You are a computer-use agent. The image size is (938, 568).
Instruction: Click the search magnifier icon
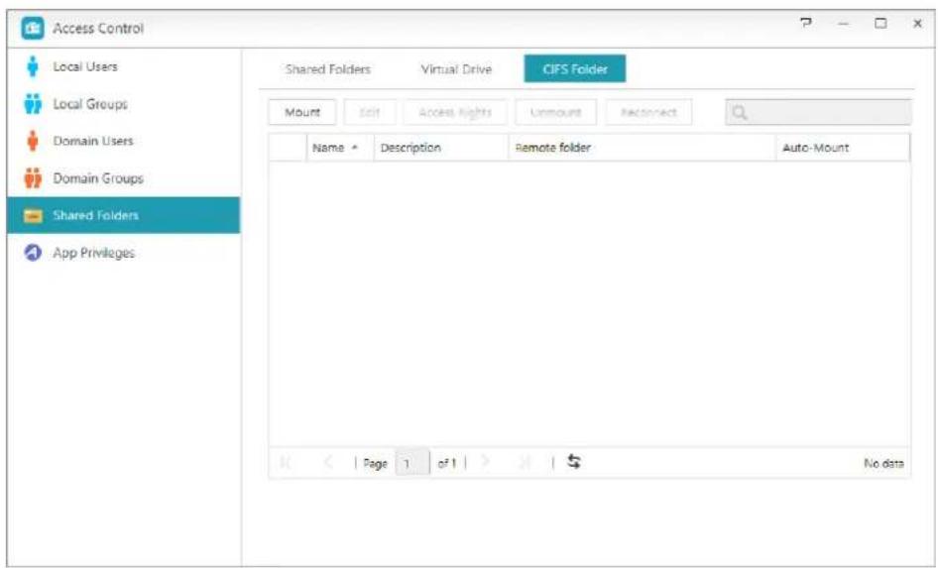(740, 112)
